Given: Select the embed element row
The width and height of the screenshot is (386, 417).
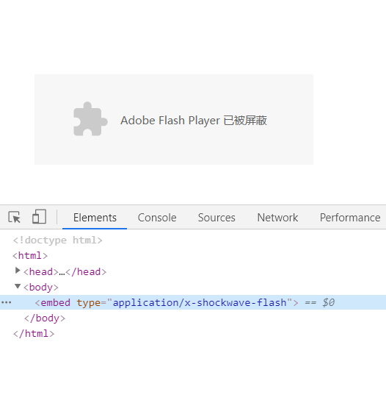Looking at the screenshot, I should pos(193,302).
